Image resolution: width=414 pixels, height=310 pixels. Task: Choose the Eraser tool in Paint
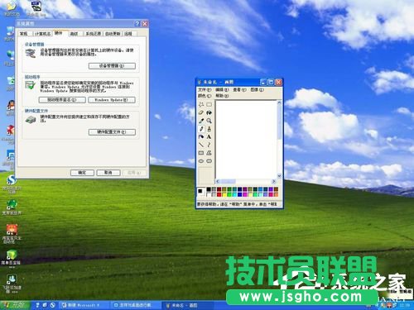(x=201, y=112)
